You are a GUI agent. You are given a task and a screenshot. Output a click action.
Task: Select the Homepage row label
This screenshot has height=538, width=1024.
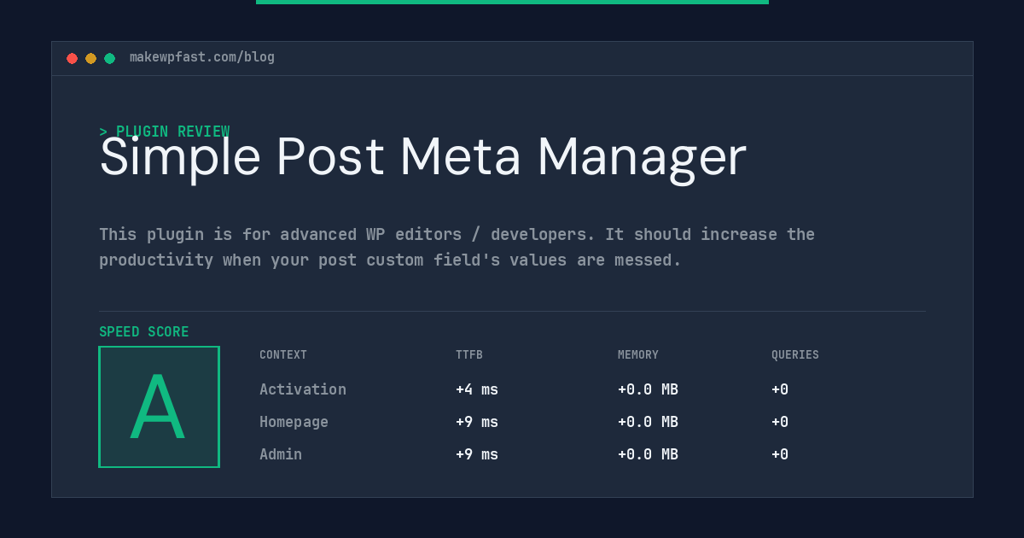(x=294, y=422)
